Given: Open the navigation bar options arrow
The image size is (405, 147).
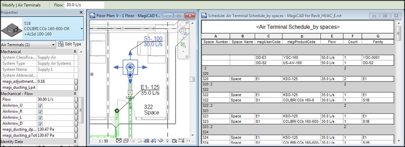Looking at the screenshot, I should [187, 57].
